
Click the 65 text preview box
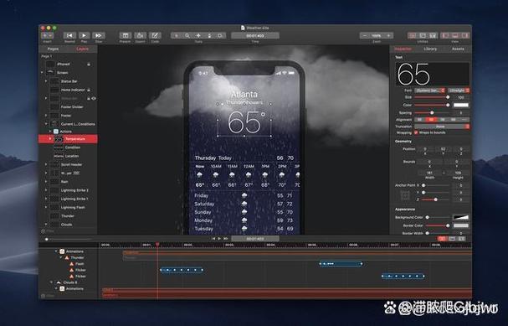click(432, 74)
